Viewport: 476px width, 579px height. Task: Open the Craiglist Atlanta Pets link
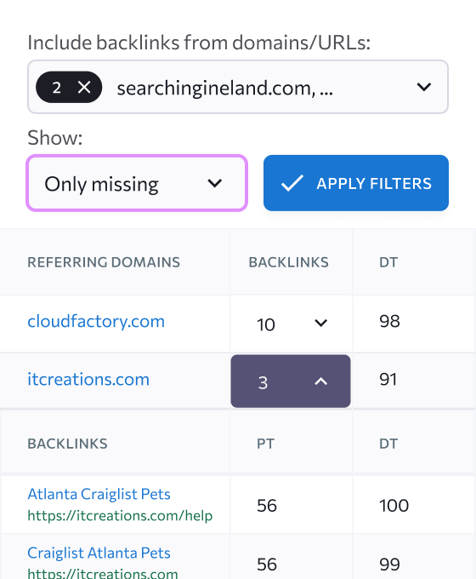[99, 553]
